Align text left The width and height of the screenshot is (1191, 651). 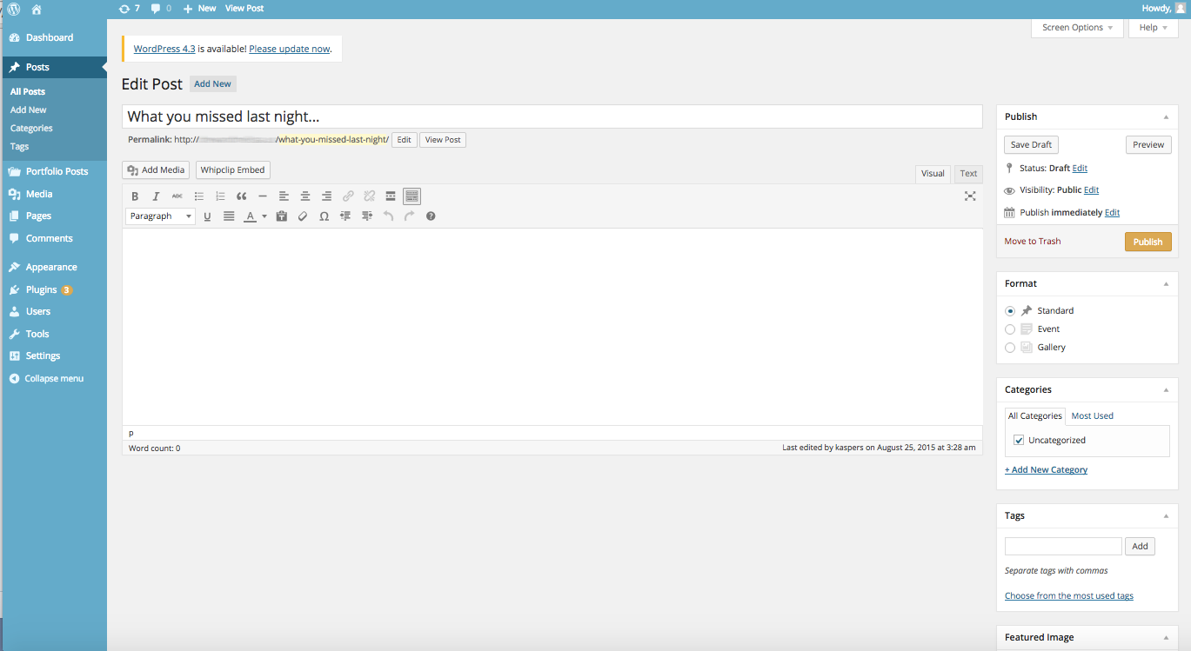pyautogui.click(x=284, y=196)
